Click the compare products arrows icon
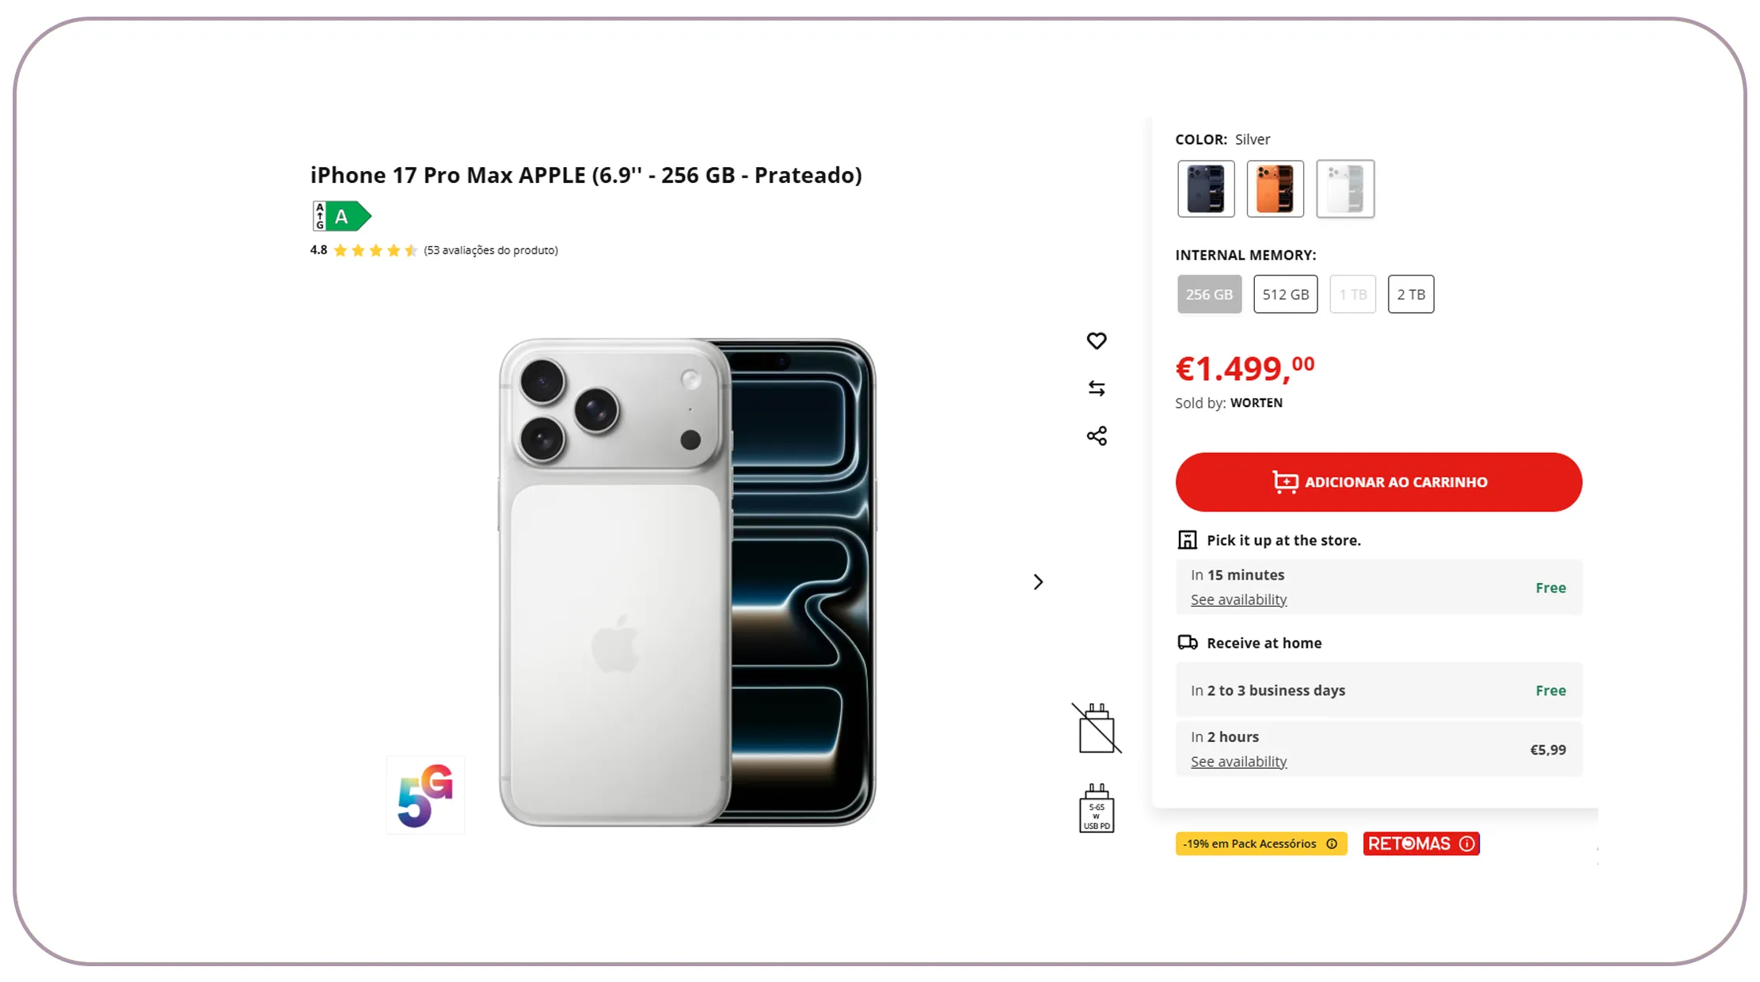 pyautogui.click(x=1097, y=388)
